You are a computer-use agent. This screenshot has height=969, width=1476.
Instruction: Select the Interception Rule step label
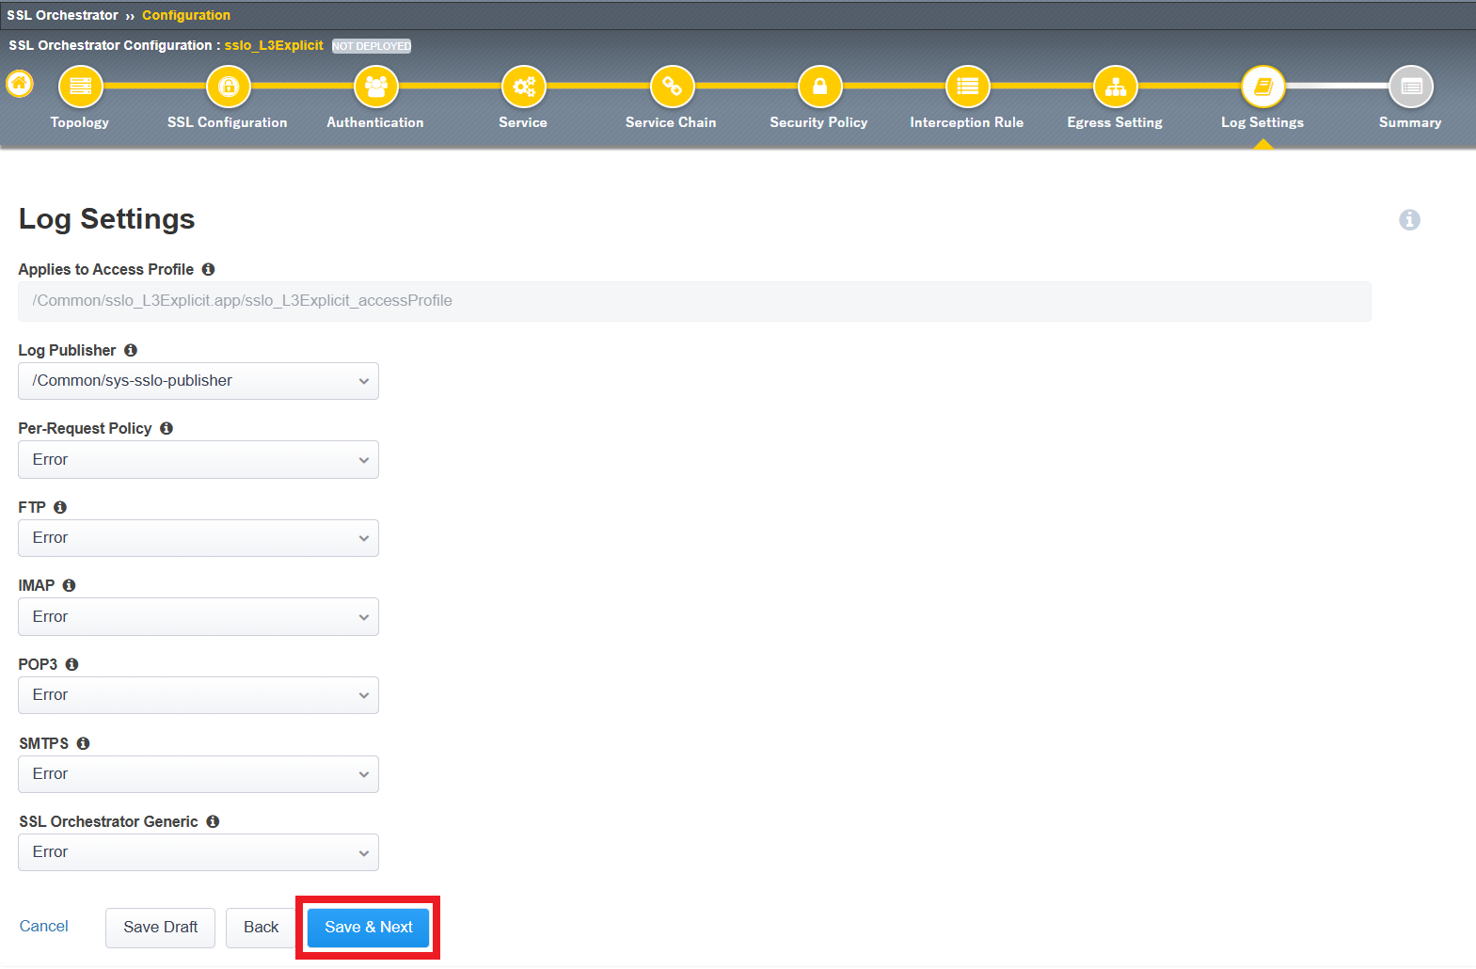[x=967, y=122]
